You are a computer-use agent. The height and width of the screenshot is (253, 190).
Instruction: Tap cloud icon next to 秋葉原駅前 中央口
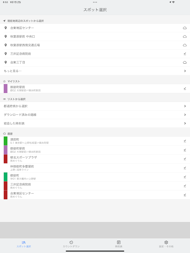(185, 36)
